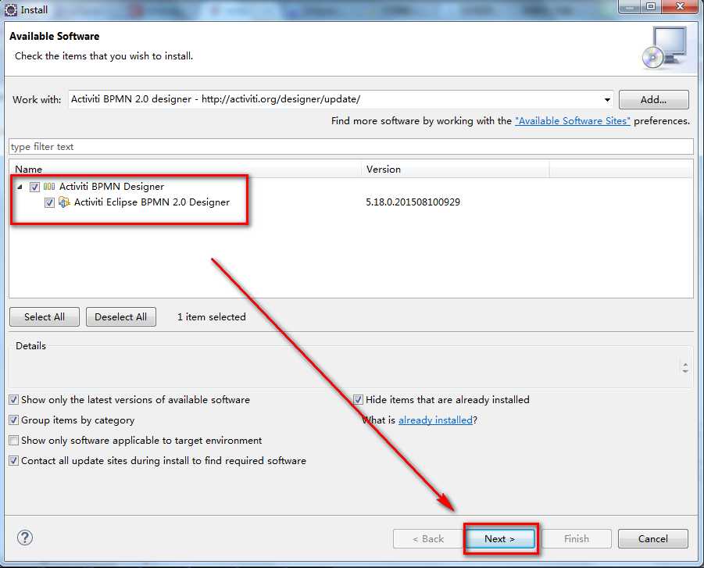Toggle Hide items that are already installed
The width and height of the screenshot is (704, 568).
[x=358, y=399]
